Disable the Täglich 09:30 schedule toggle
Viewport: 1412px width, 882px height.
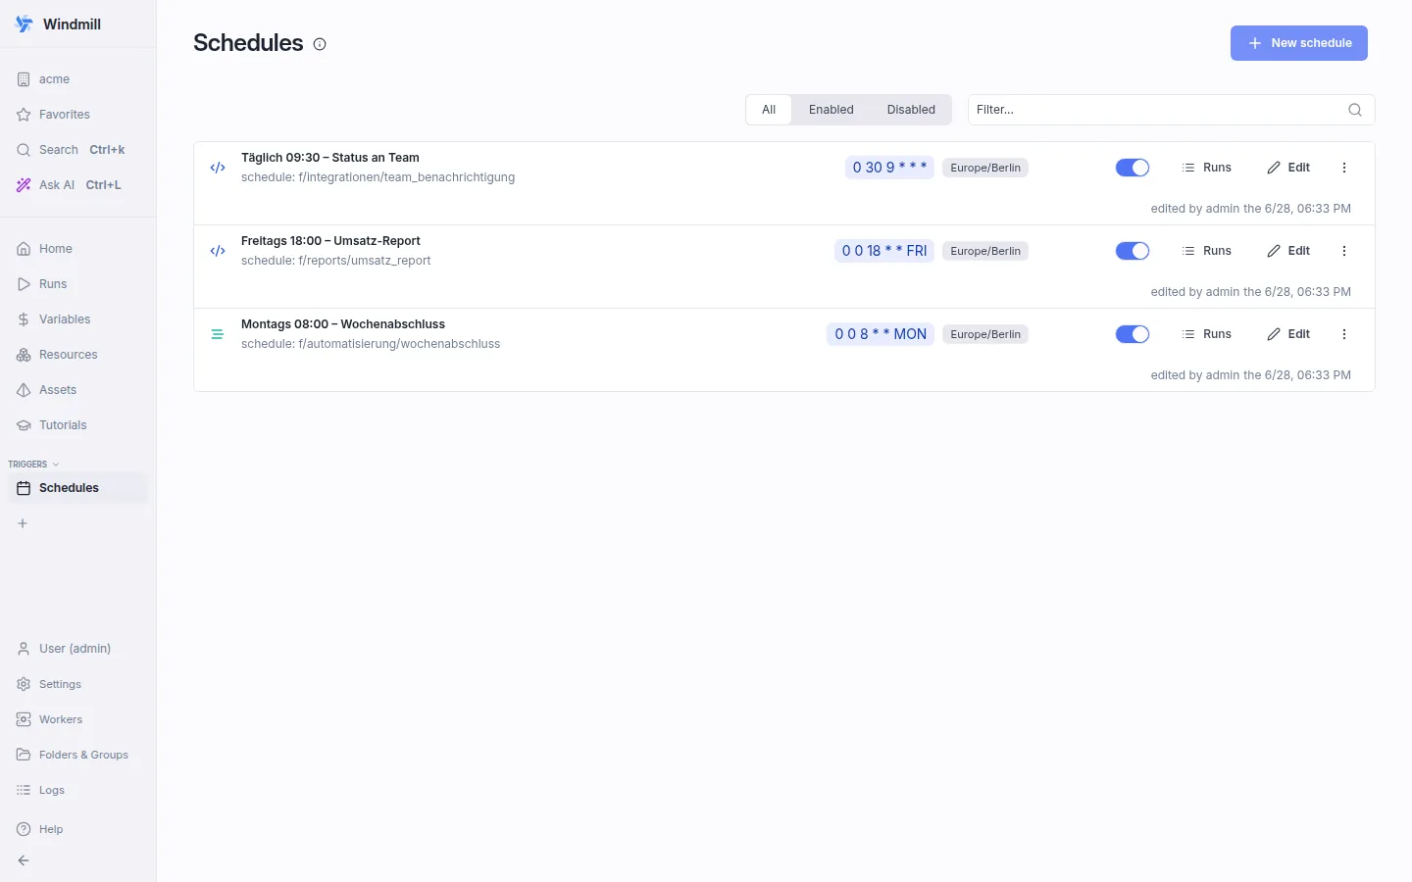pyautogui.click(x=1133, y=168)
